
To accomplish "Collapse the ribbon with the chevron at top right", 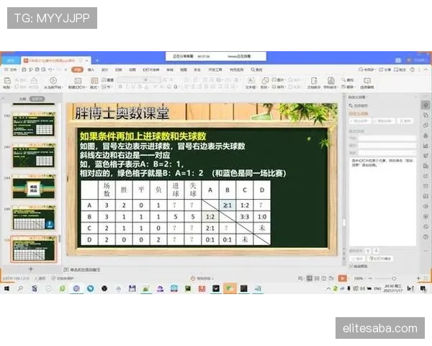I will pyautogui.click(x=426, y=70).
